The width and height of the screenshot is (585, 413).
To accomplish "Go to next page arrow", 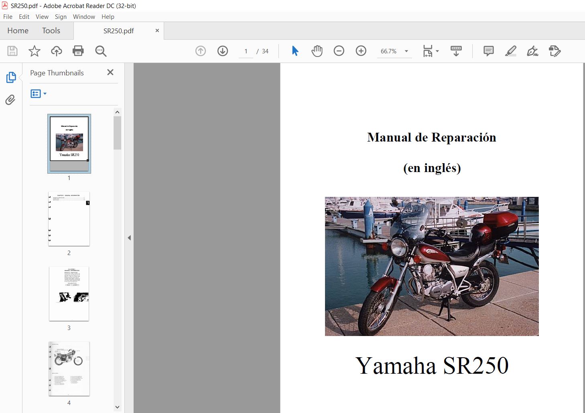I will (x=223, y=51).
